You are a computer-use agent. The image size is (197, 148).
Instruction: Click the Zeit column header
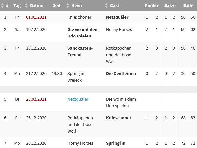pos(57,6)
